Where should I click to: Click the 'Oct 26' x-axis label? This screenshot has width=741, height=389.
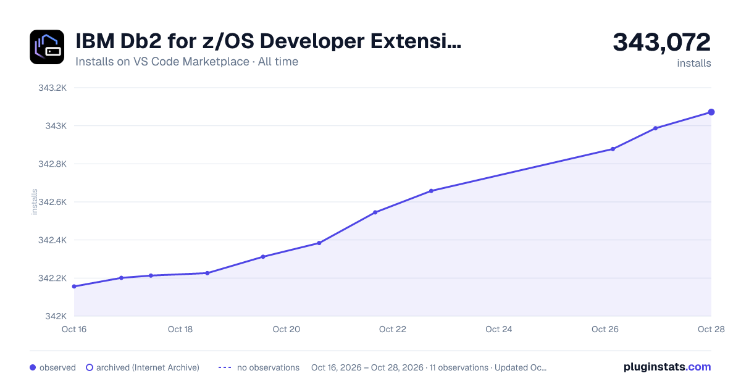[605, 329]
